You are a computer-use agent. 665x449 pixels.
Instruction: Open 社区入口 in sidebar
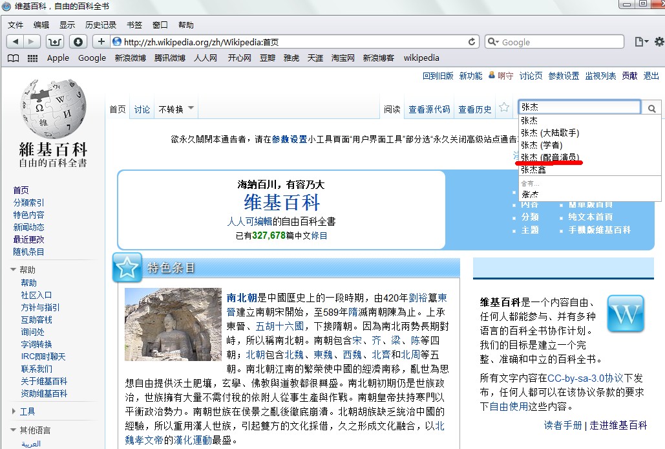click(36, 295)
